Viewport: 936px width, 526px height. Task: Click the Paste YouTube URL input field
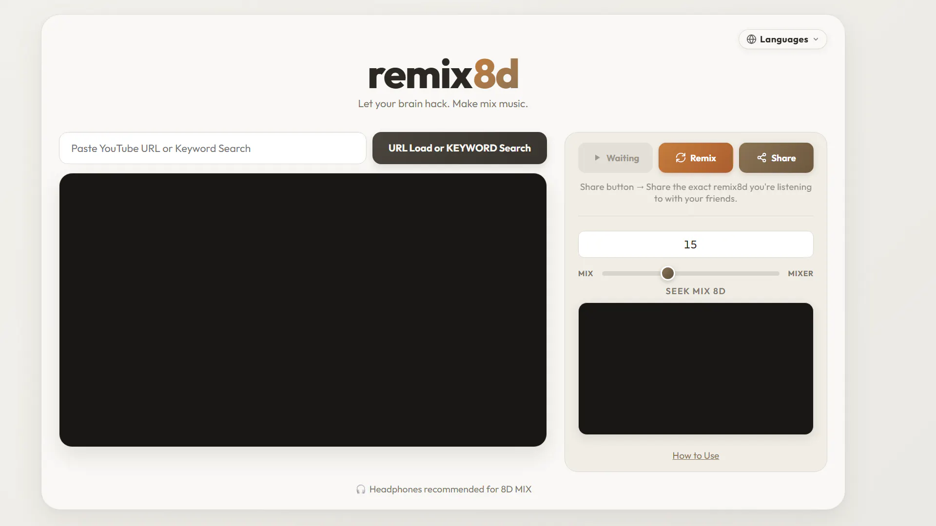click(213, 148)
